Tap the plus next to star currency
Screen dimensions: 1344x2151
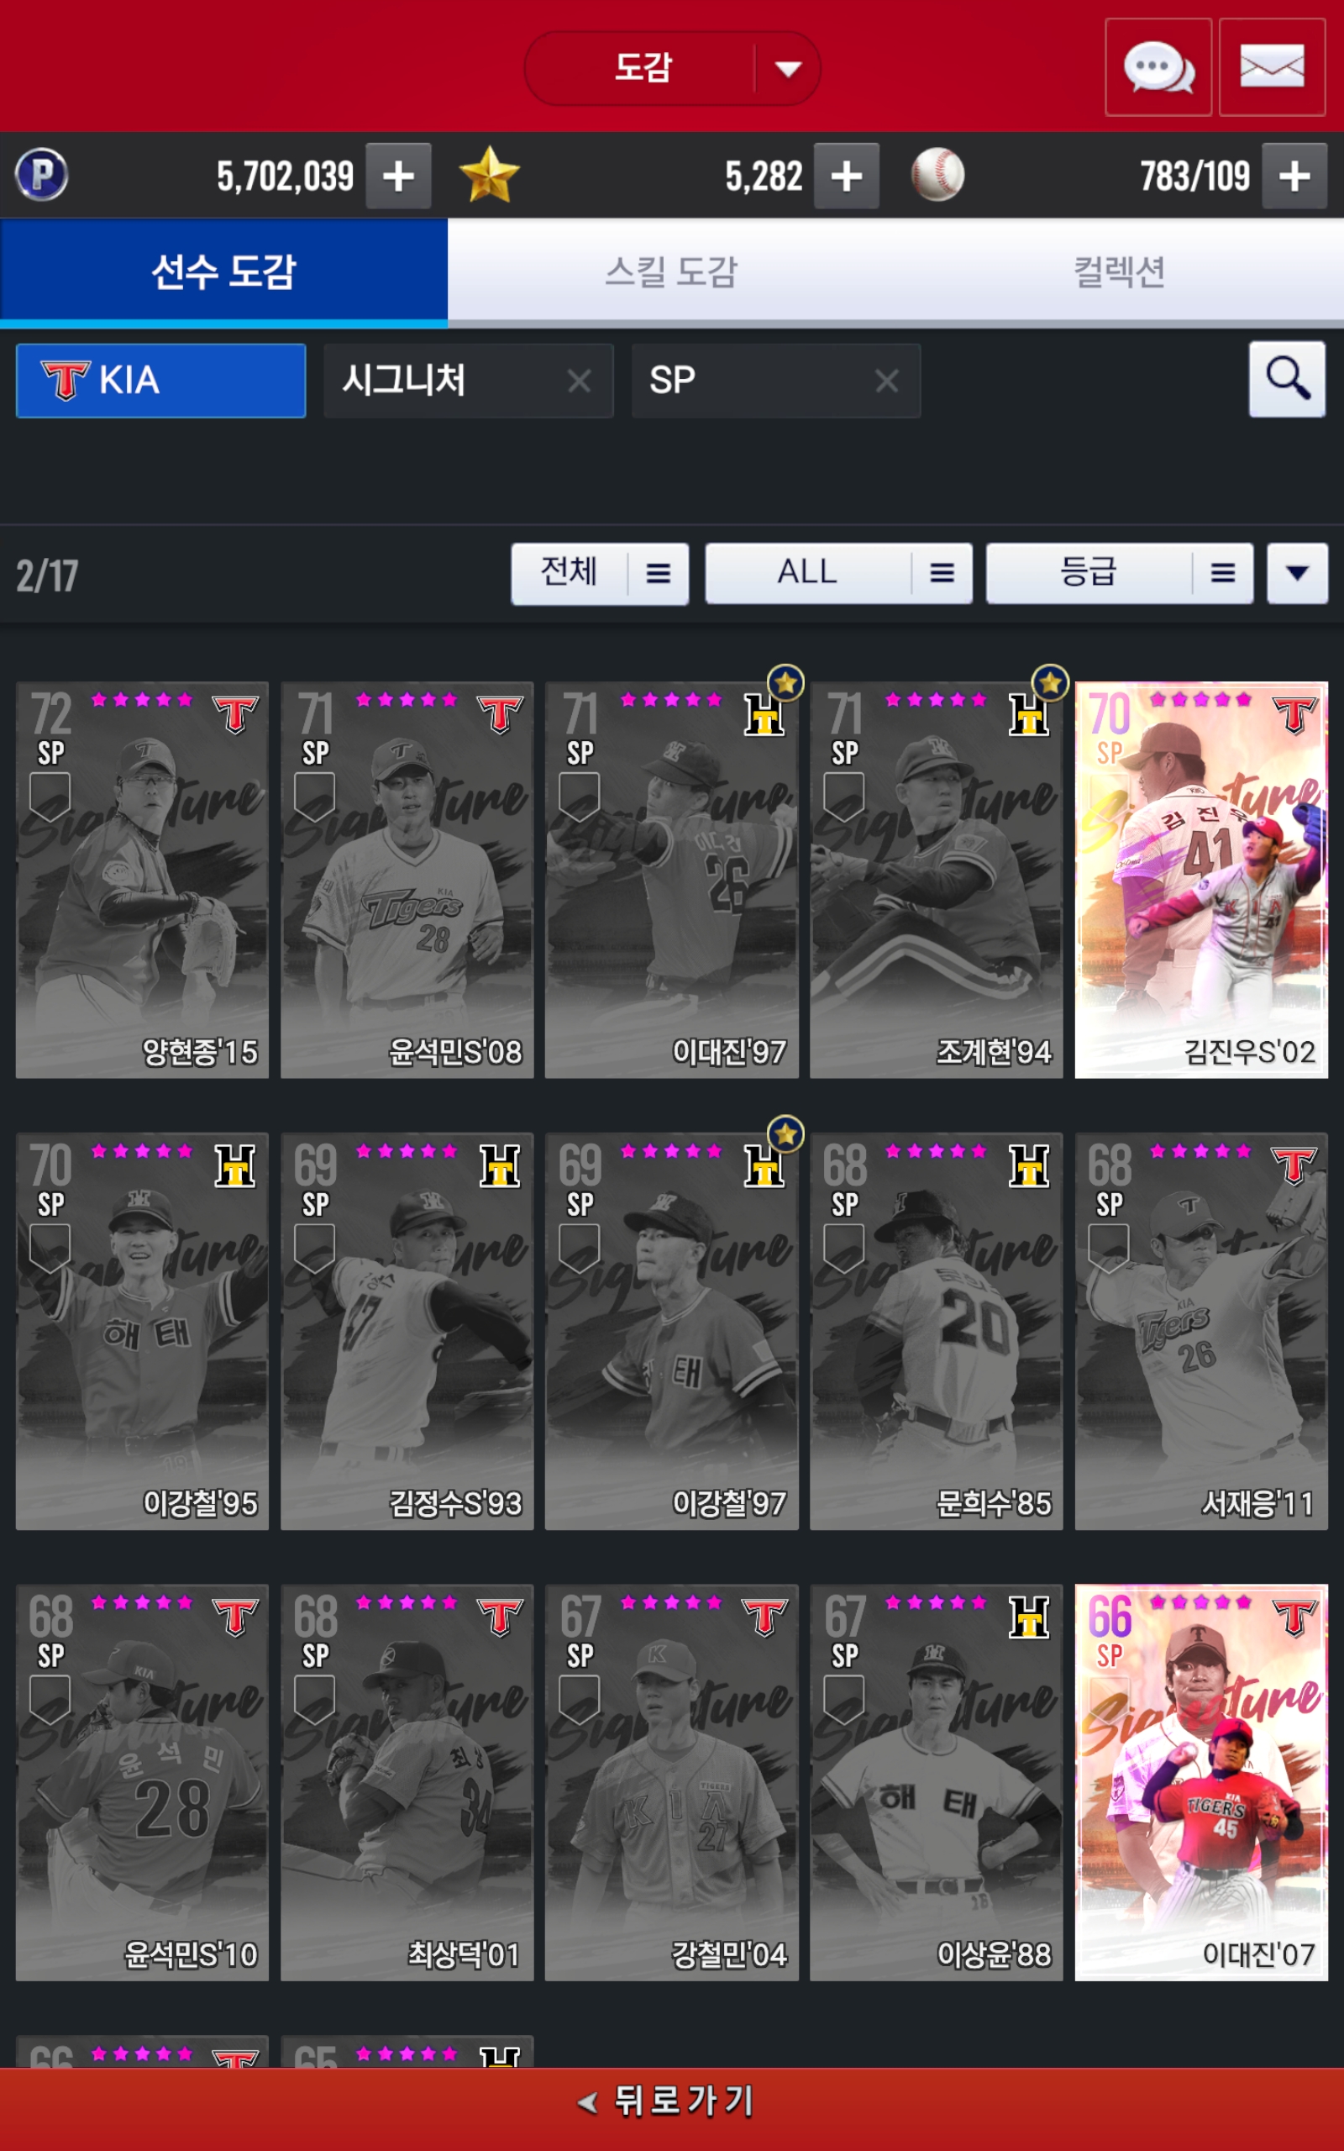[x=846, y=176]
